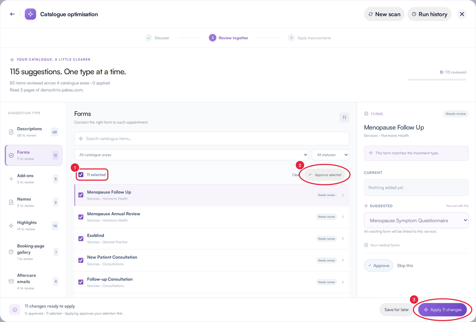Click the document icon beside Your medical forms
The height and width of the screenshot is (322, 476).
pos(366,245)
